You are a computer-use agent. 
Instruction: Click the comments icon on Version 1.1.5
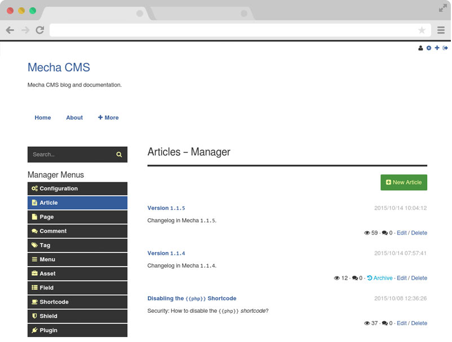click(x=385, y=233)
